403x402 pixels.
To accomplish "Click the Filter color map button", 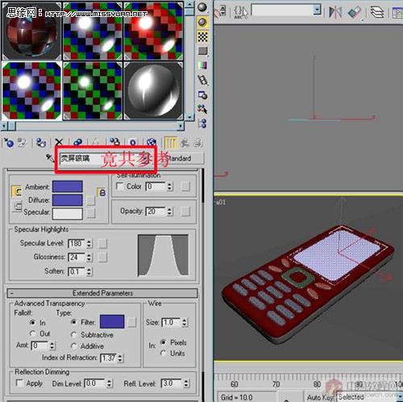I will (x=131, y=322).
